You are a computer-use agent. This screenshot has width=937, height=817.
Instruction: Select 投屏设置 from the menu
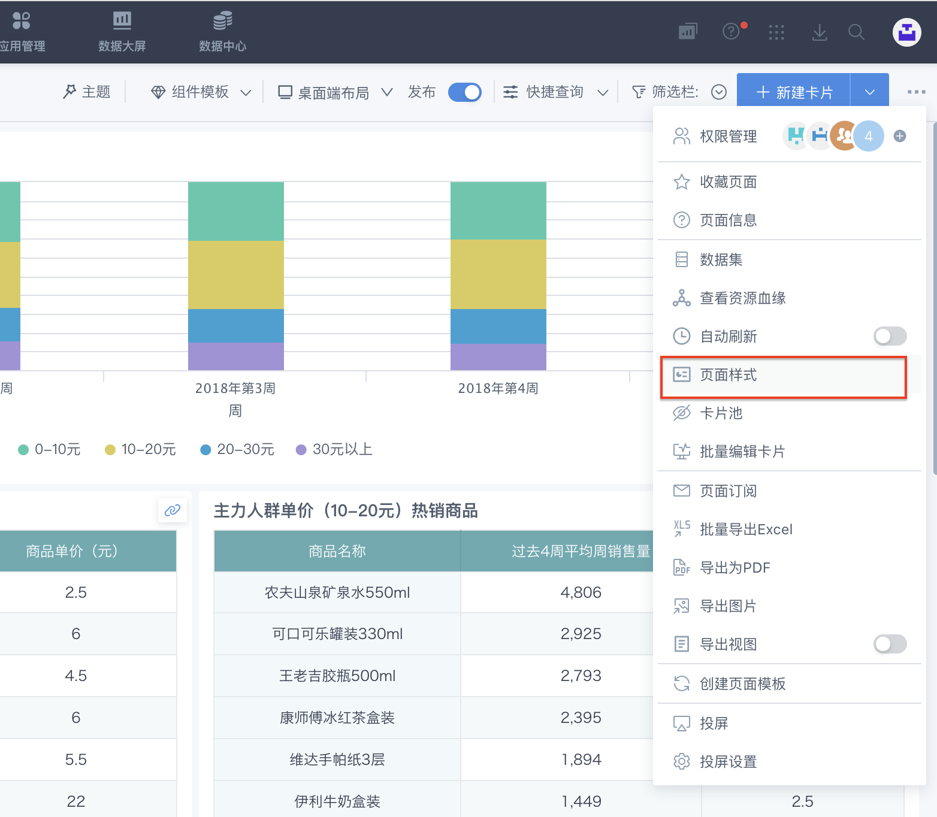790,761
